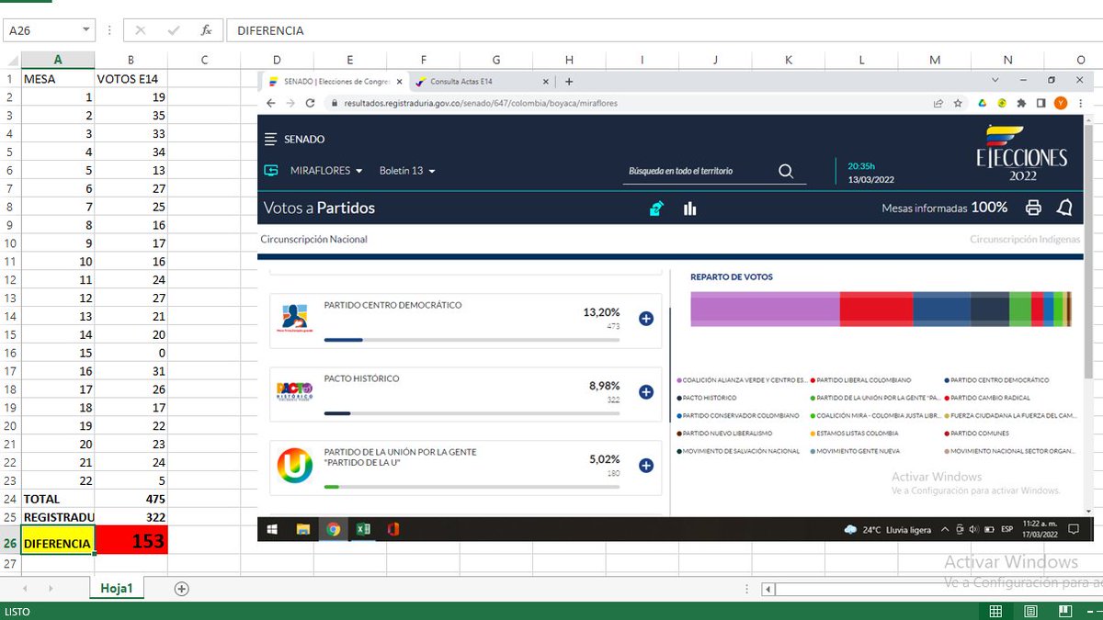Open Office app on the taskbar
Screen dimensions: 1103x620
393,530
